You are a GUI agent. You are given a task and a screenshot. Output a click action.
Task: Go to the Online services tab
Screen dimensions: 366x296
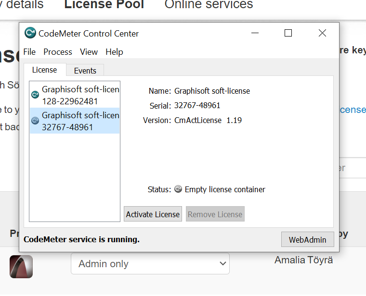pyautogui.click(x=209, y=5)
